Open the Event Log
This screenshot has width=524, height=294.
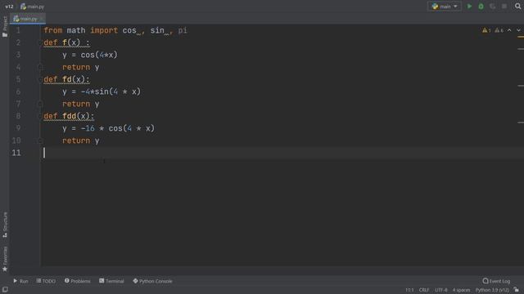pos(496,281)
